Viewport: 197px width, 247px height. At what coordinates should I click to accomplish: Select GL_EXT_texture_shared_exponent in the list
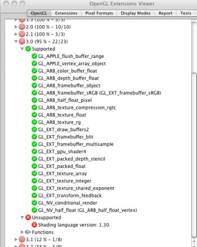click(76, 188)
